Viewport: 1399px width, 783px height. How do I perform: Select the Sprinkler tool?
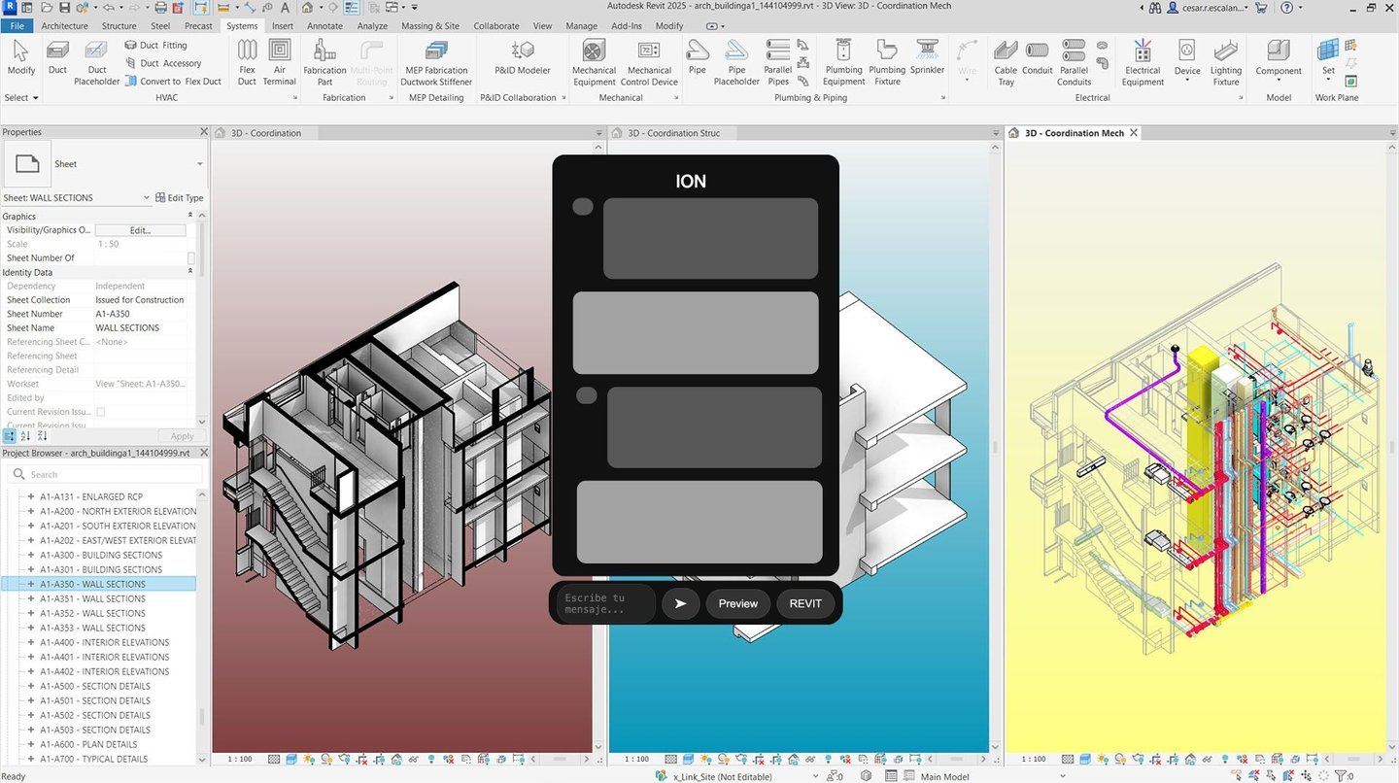927,57
